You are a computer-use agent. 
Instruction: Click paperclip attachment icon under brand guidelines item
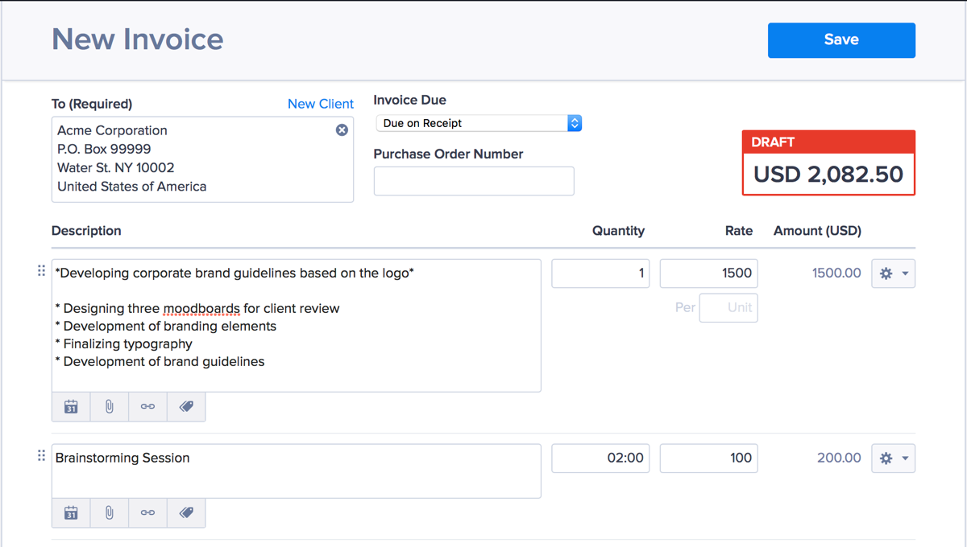[110, 407]
